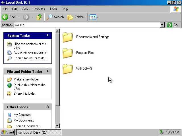Click the Make a new folder icon
Viewport: 182px width, 136px height.
pos(9,79)
